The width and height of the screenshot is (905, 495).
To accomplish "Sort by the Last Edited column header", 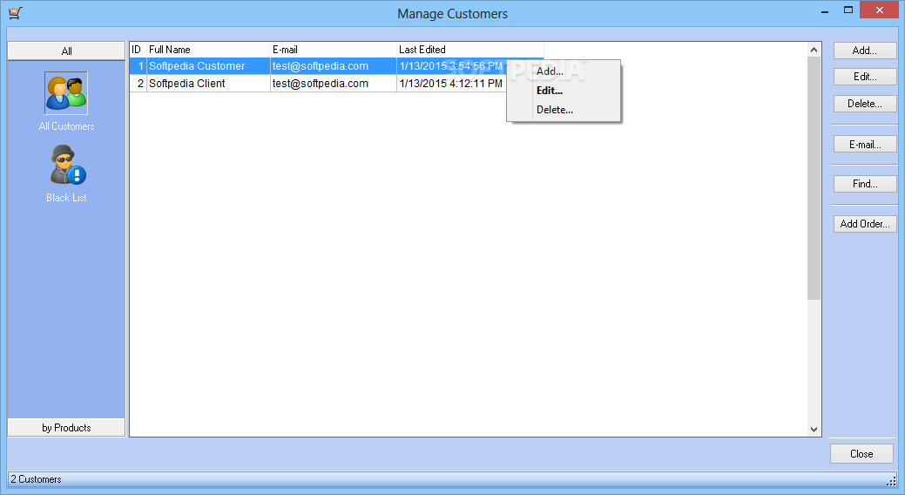I will (469, 50).
